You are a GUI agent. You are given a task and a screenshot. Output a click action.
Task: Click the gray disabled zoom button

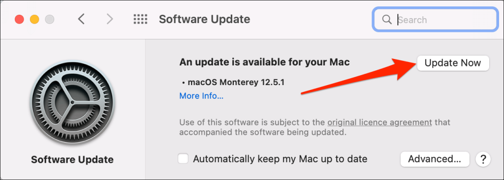tap(50, 19)
